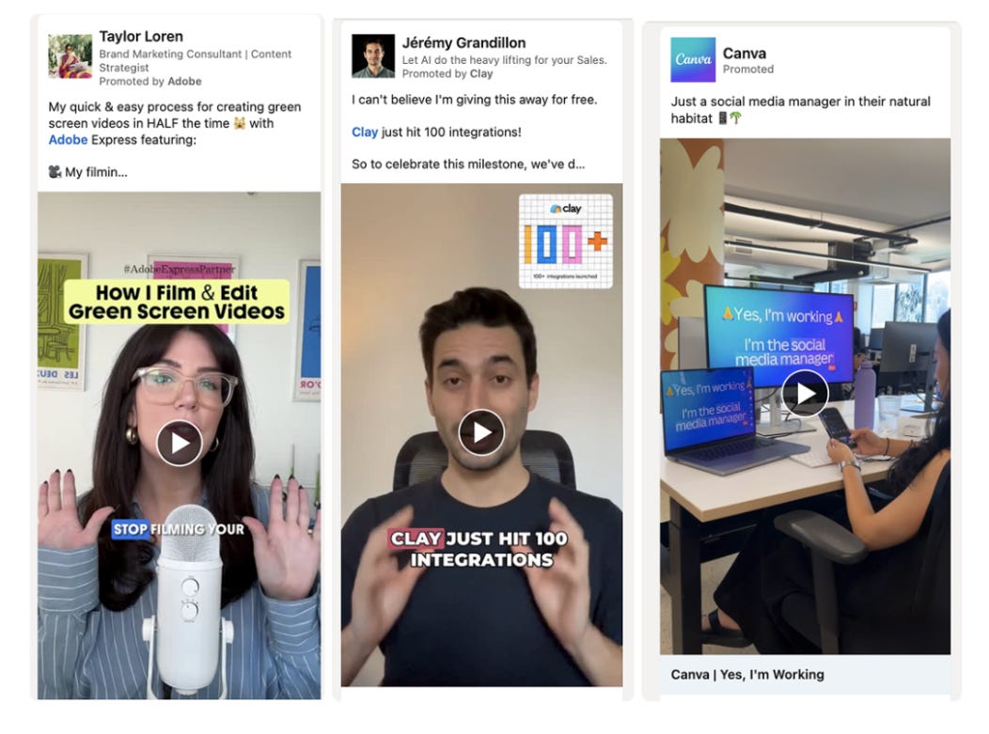Click the '#AdobeExpressPartner' hashtag overlay

click(x=180, y=270)
